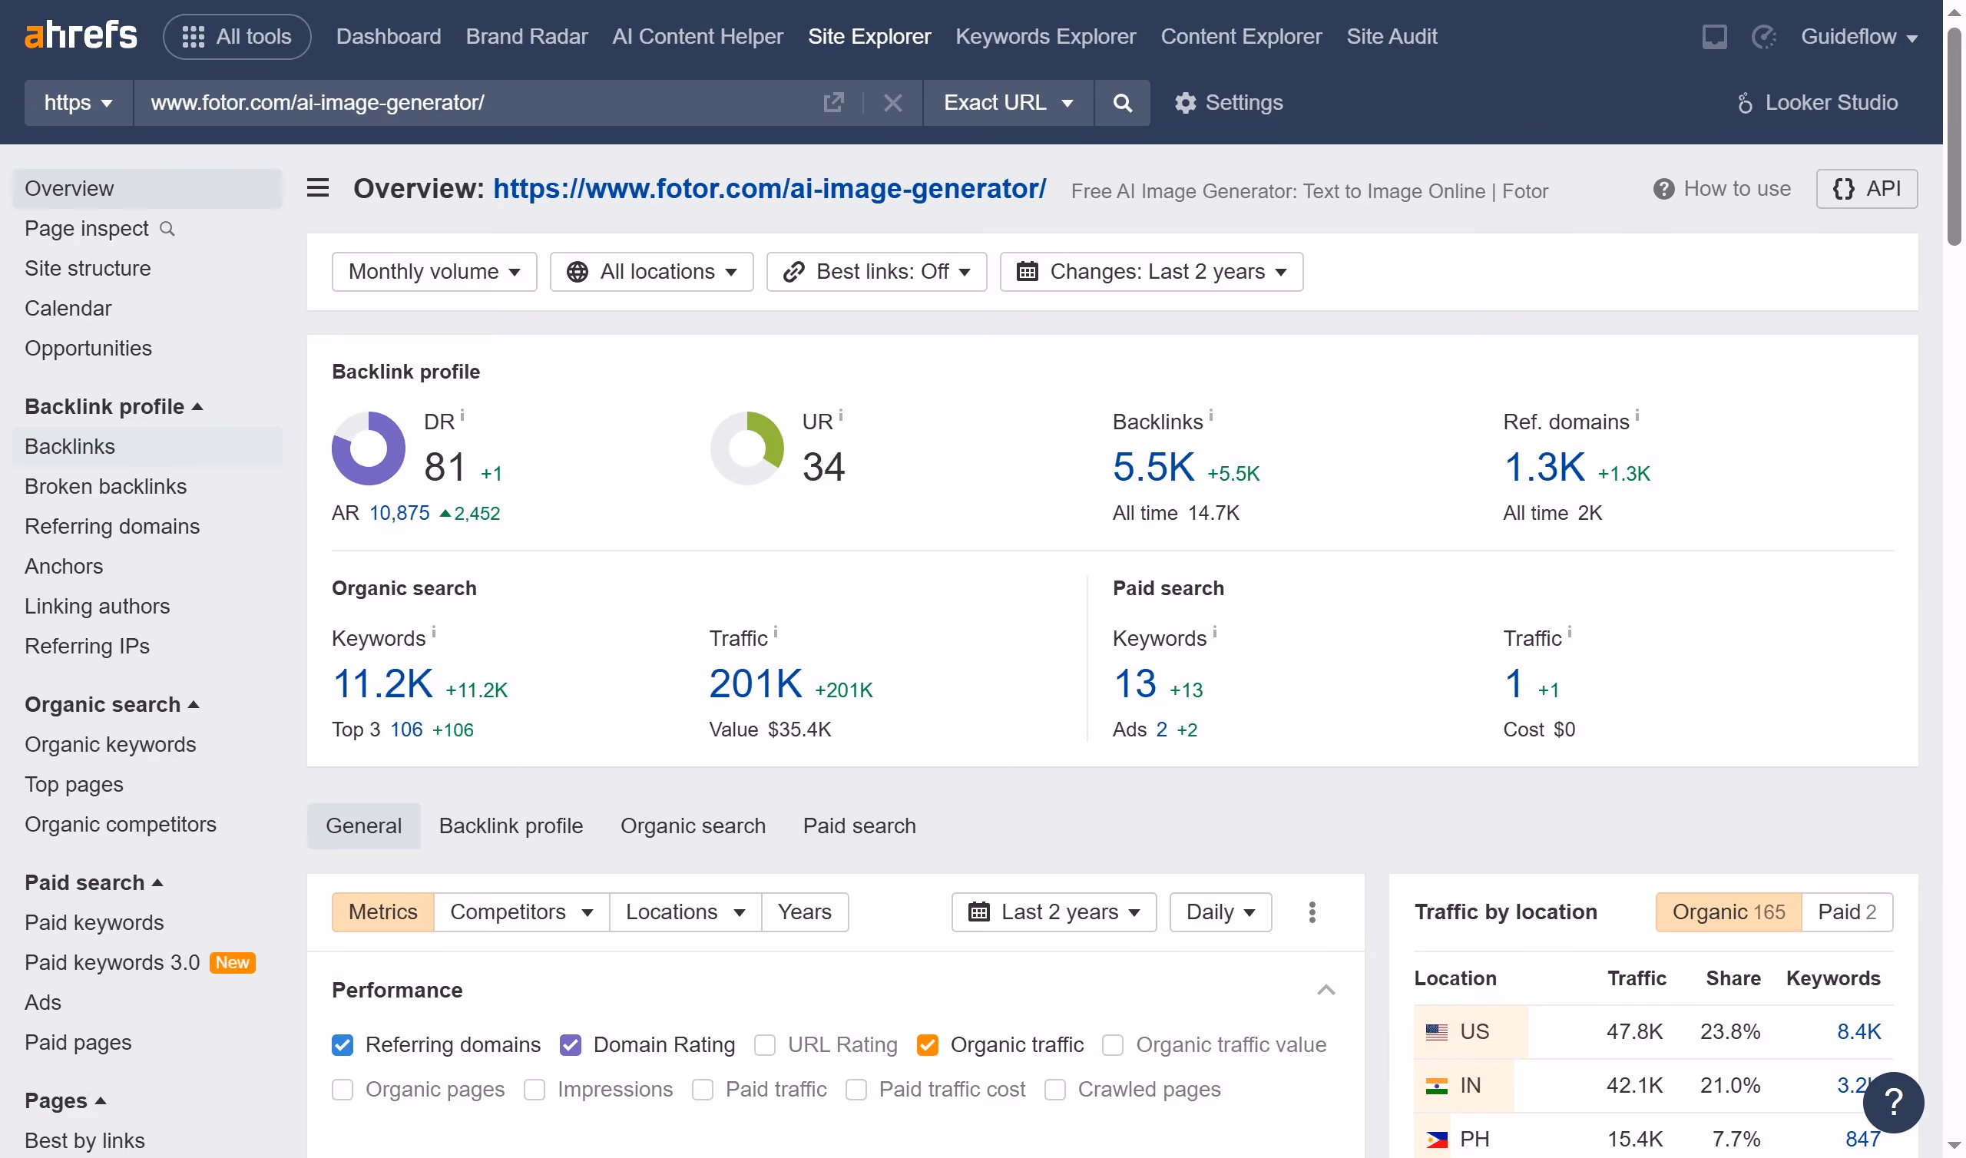
Task: Toggle the hamburger sidebar menu
Action: pyautogui.click(x=317, y=188)
